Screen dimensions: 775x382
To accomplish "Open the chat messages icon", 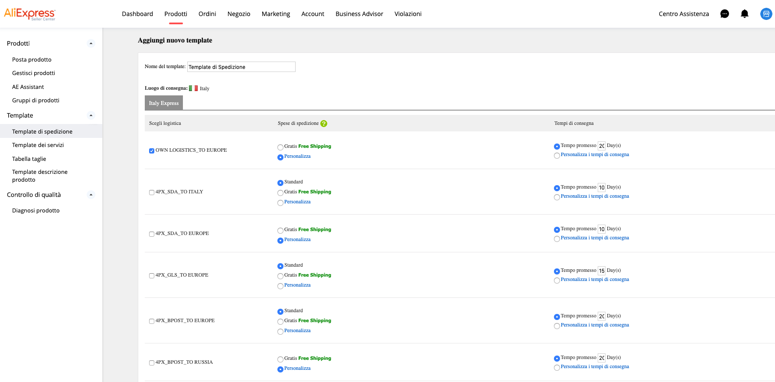I will 724,14.
